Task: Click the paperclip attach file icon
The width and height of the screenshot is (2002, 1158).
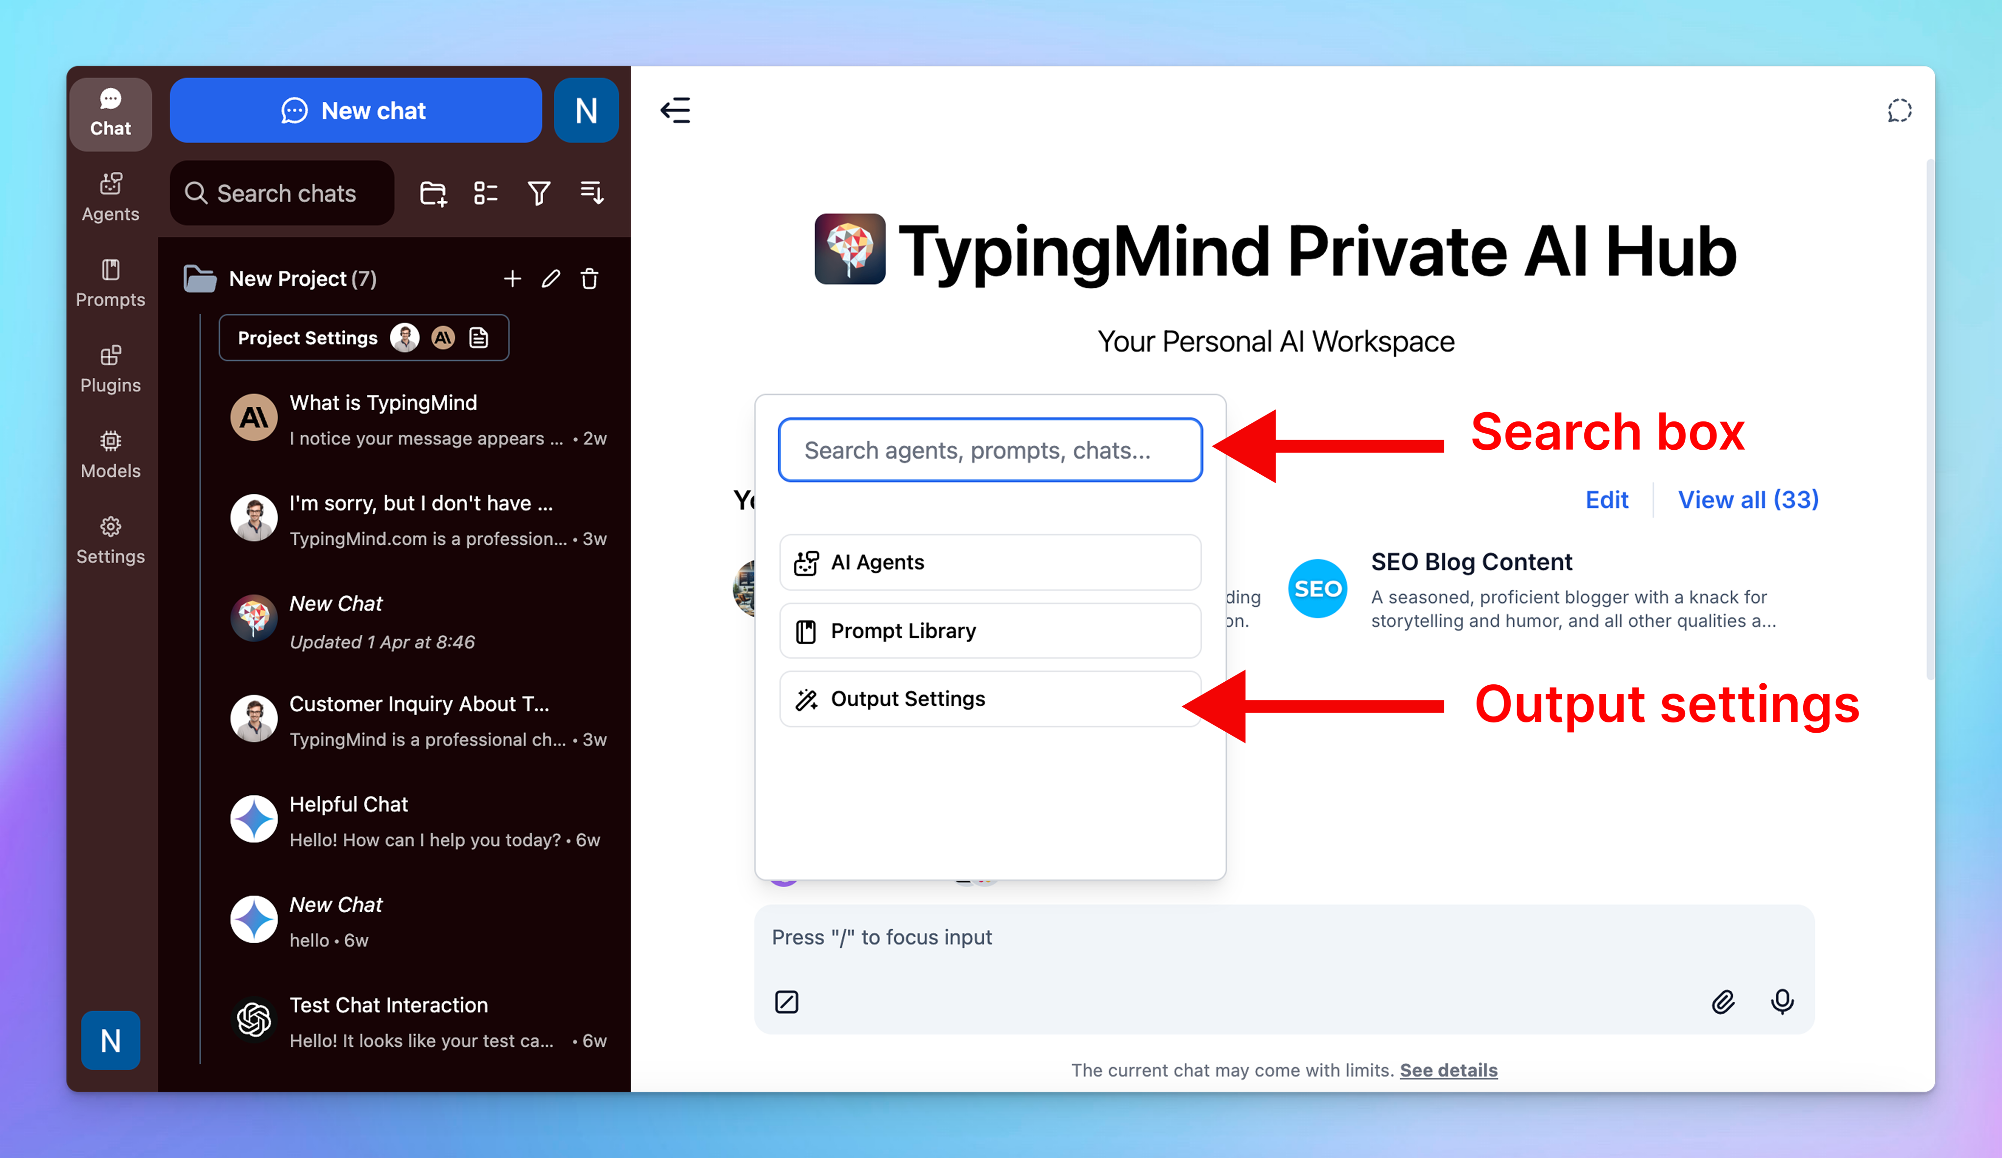Action: (1722, 1001)
